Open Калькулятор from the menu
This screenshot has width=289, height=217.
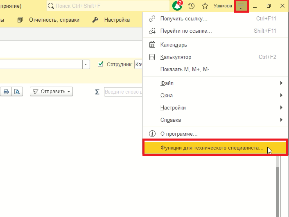click(x=215, y=57)
